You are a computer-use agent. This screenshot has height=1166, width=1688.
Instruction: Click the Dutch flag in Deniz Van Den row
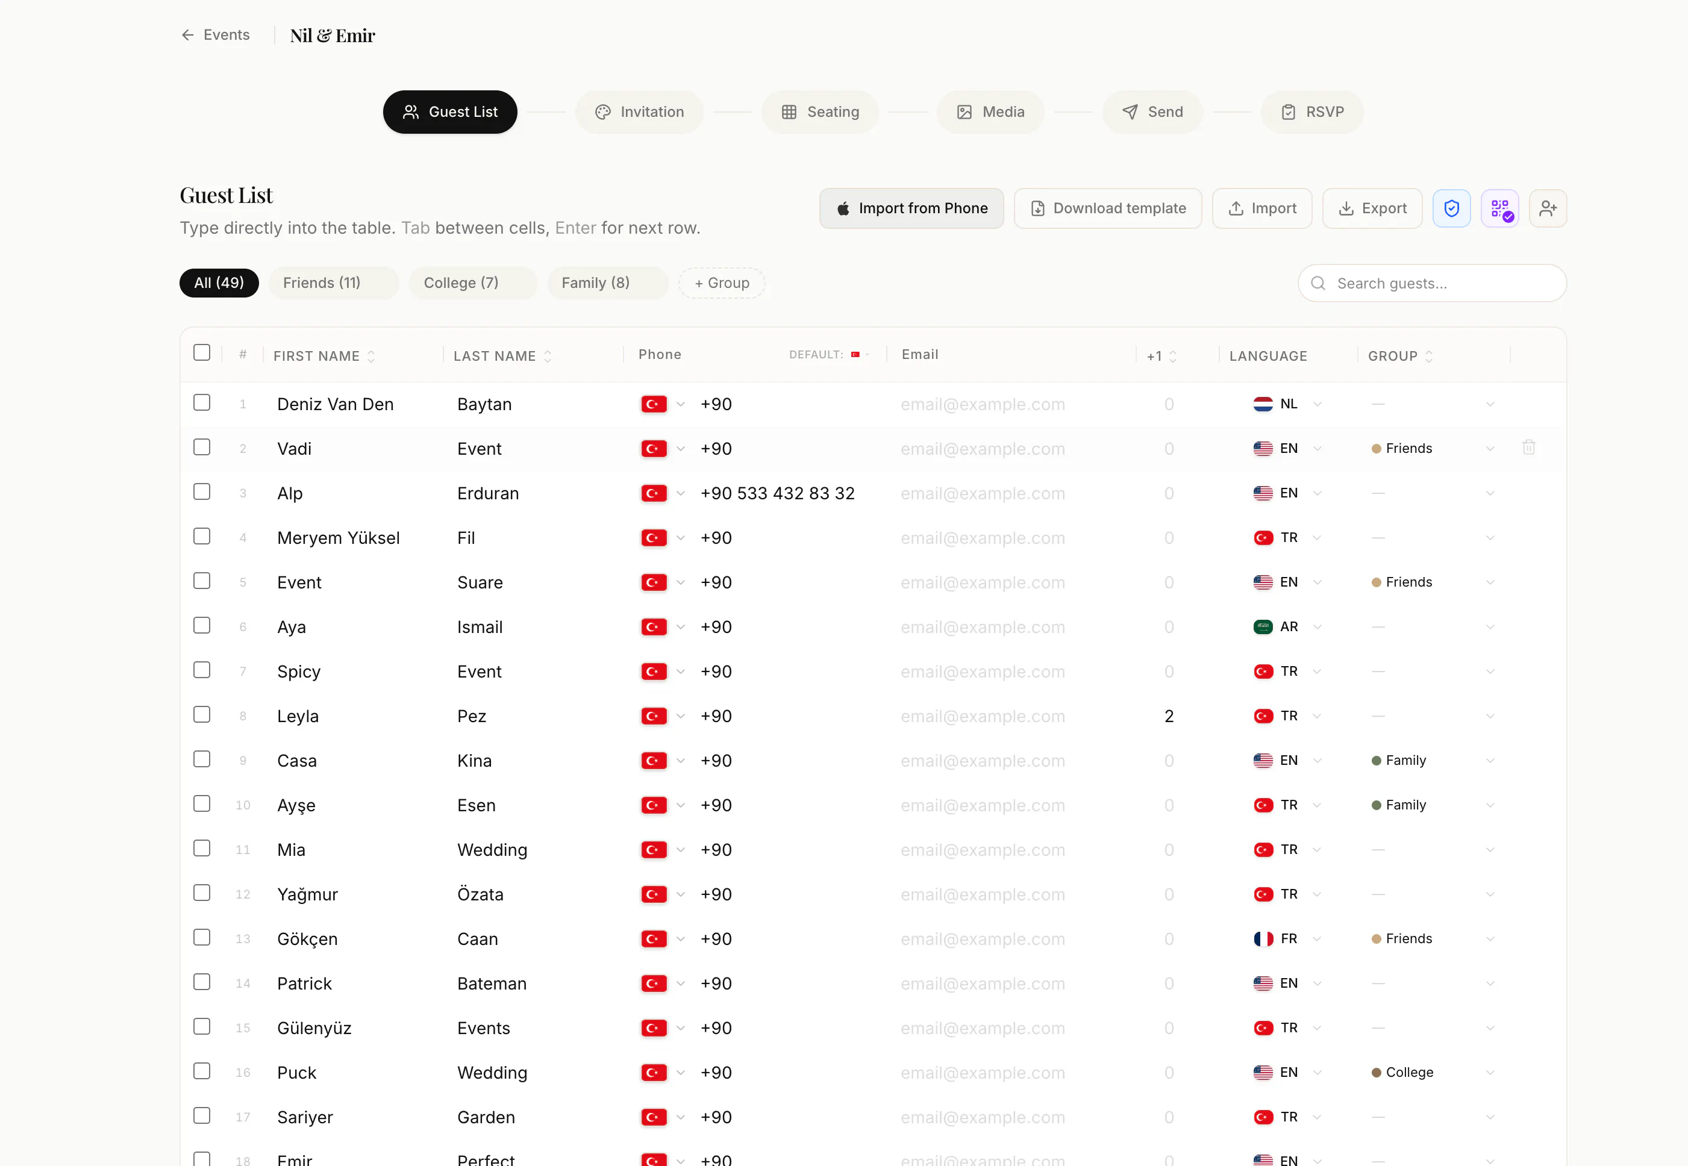pos(1263,404)
